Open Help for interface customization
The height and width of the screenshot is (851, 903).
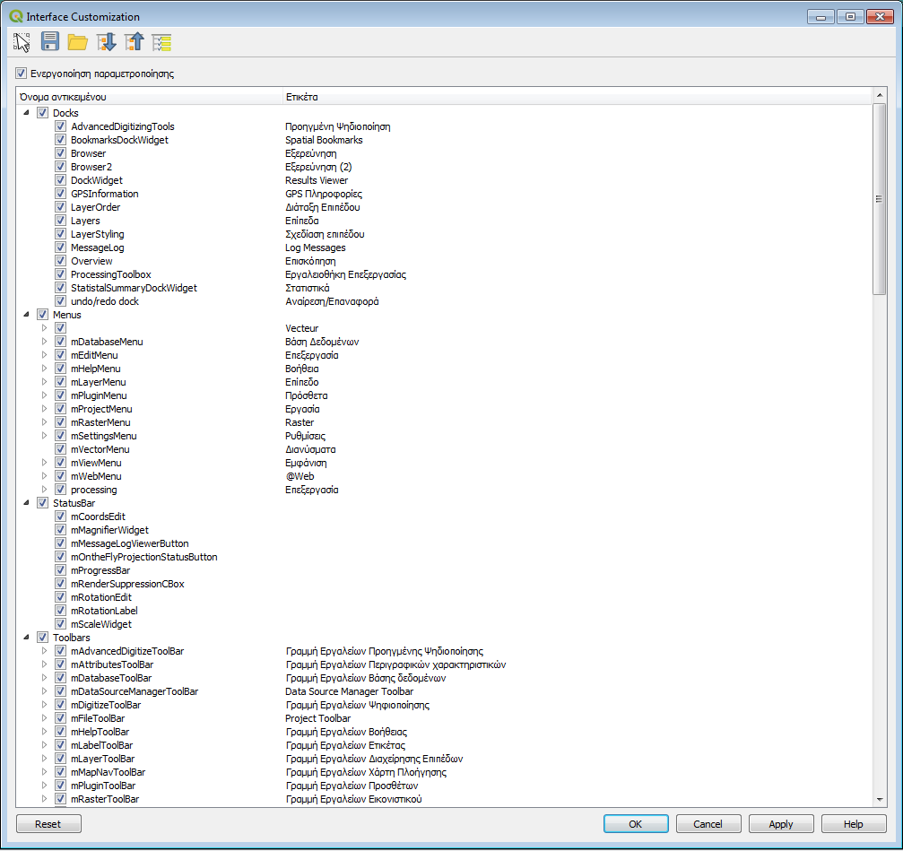[854, 824]
